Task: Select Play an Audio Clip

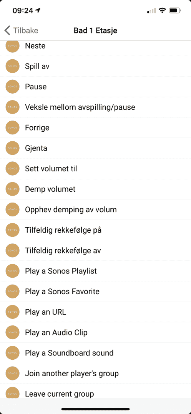Action: [x=95, y=332]
